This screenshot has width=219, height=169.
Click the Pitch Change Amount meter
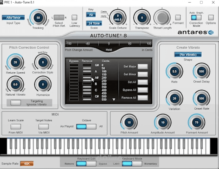coord(109,43)
